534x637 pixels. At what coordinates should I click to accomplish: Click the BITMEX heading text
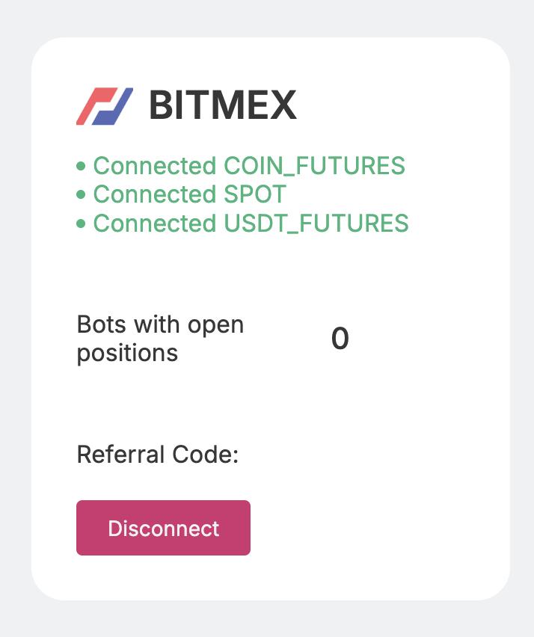223,105
